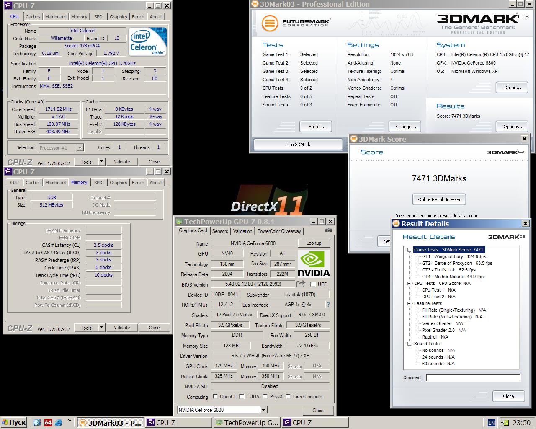This screenshot has height=429, width=536.
Task: Collapse the Feature Tests tree node
Action: point(410,303)
